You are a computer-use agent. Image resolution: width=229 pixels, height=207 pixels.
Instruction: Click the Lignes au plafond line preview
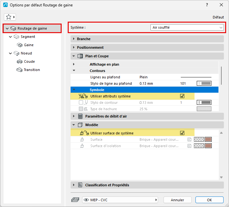click(x=196, y=77)
